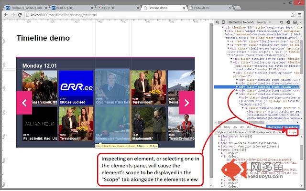Screen dimensions: 306x191
Task: Click the Monday 12.01 day title
Action: (40, 66)
